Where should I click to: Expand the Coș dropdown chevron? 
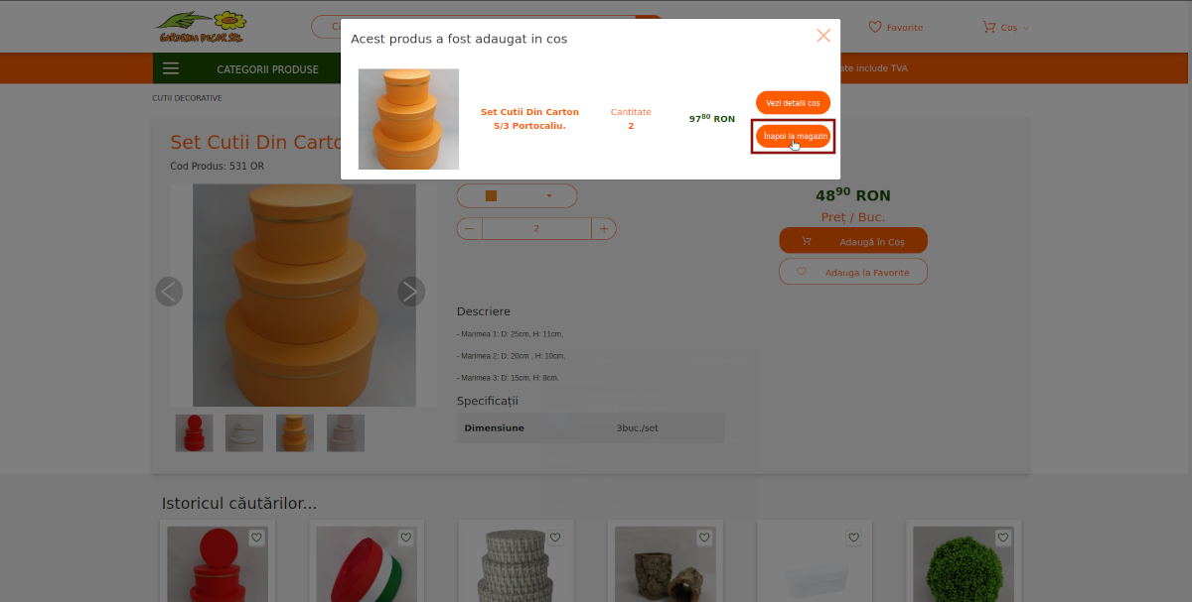pos(1026,28)
